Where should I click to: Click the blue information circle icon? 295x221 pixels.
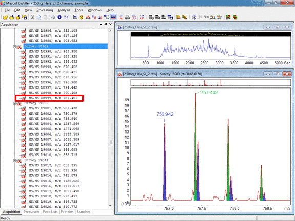[x=59, y=17]
